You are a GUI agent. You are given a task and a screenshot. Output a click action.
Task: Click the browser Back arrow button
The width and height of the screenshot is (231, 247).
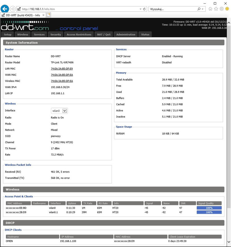(x=5, y=9)
